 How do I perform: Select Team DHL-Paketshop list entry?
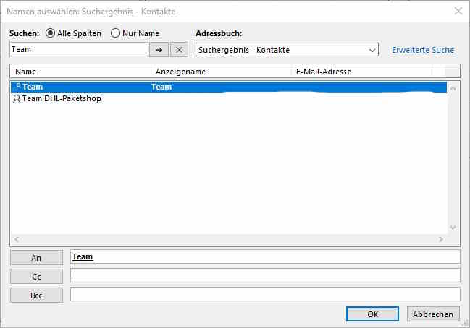[62, 99]
